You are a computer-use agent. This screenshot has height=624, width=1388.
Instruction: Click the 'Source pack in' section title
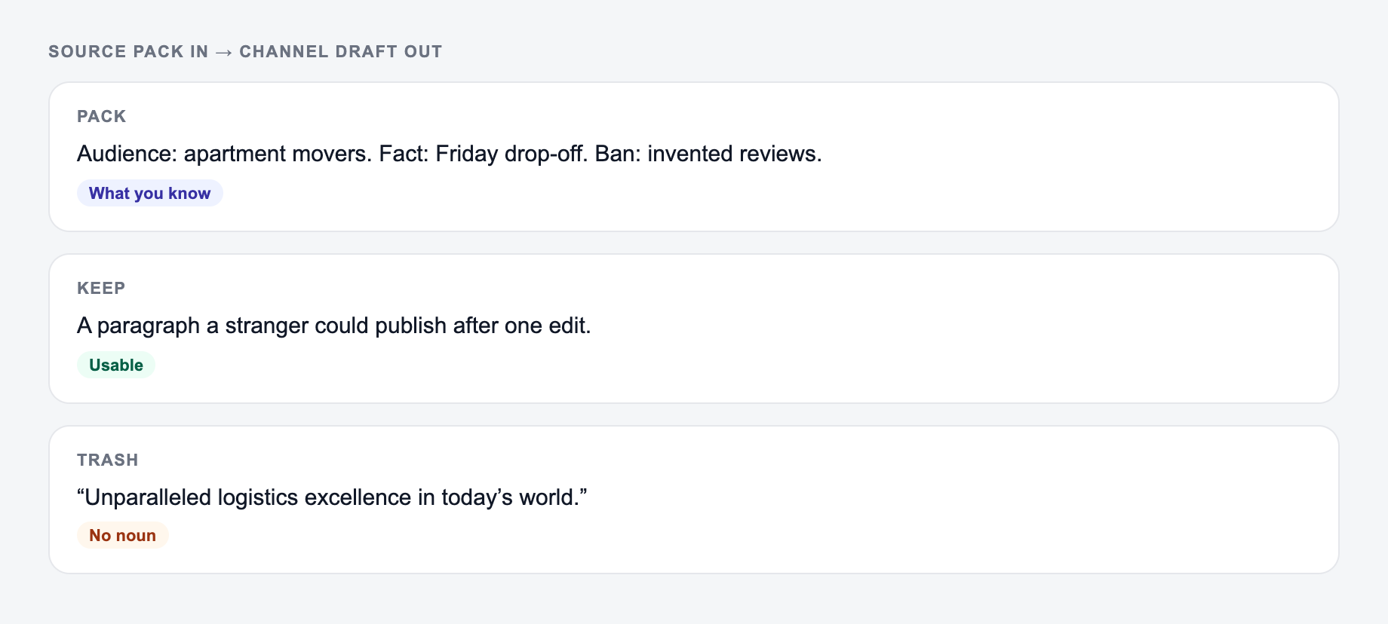[x=128, y=51]
